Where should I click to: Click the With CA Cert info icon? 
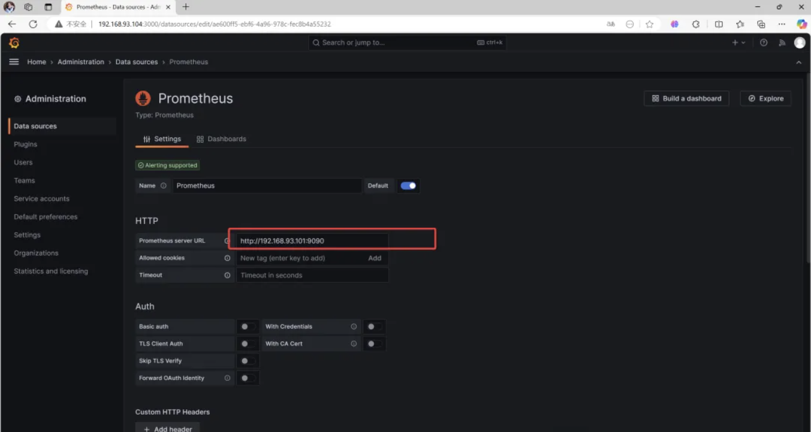(x=354, y=343)
